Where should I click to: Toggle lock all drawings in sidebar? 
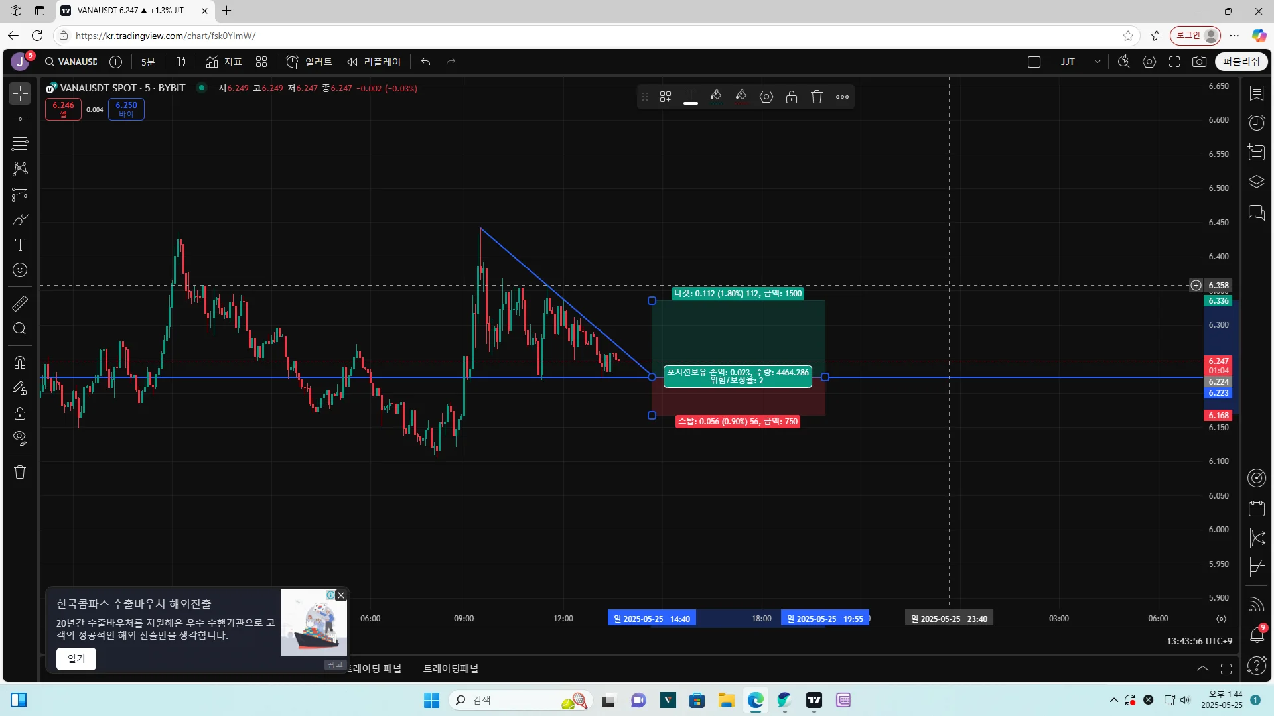(x=20, y=413)
